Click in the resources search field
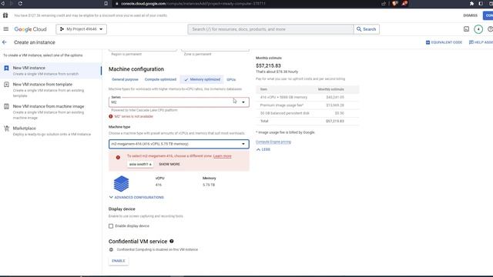Image resolution: width=493 pixels, height=277 pixels. (x=270, y=29)
